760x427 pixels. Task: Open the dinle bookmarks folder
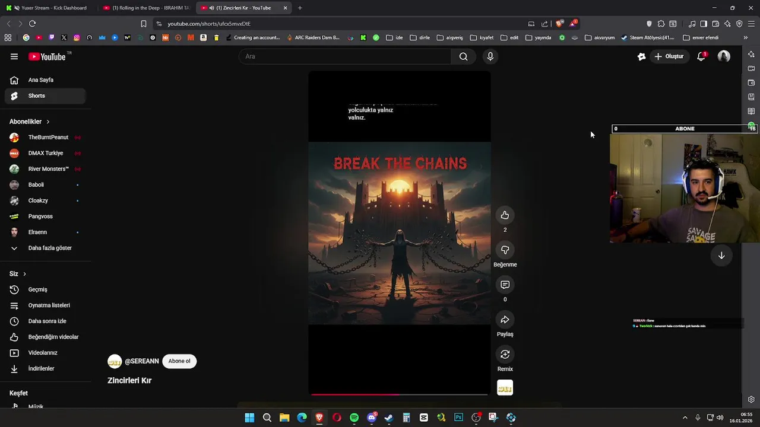tap(420, 37)
